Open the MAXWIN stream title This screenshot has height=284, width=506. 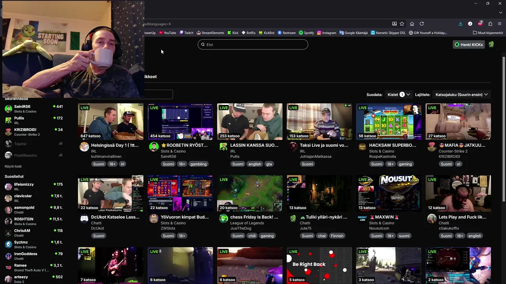pyautogui.click(x=384, y=217)
